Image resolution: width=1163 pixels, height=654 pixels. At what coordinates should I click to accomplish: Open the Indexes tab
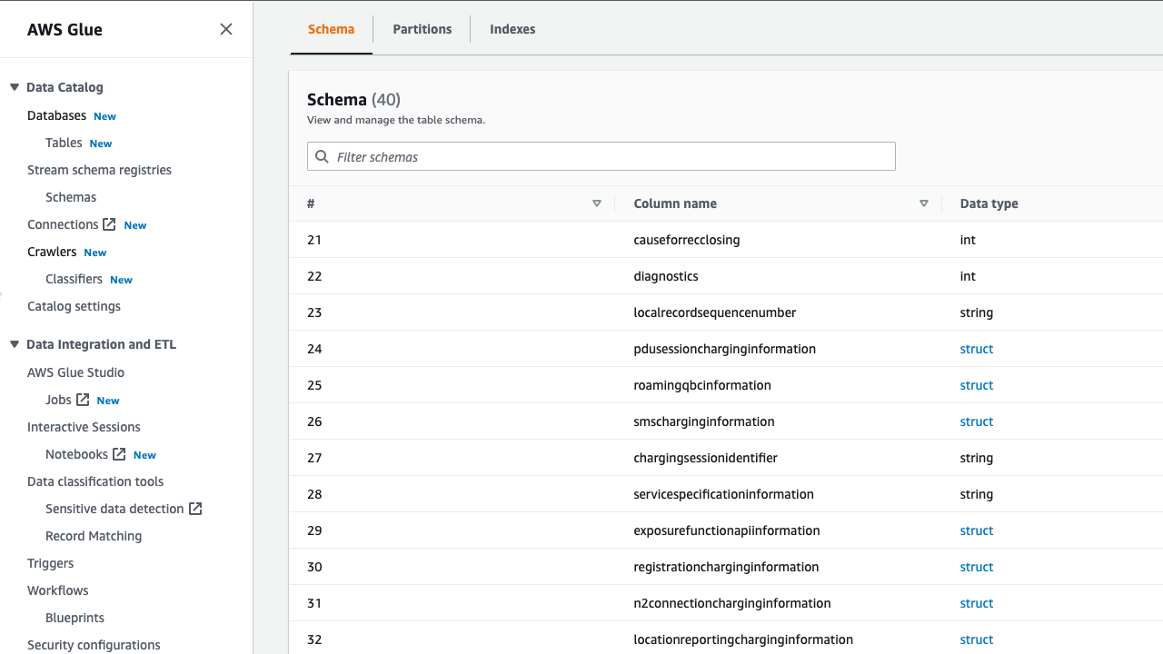pyautogui.click(x=512, y=29)
